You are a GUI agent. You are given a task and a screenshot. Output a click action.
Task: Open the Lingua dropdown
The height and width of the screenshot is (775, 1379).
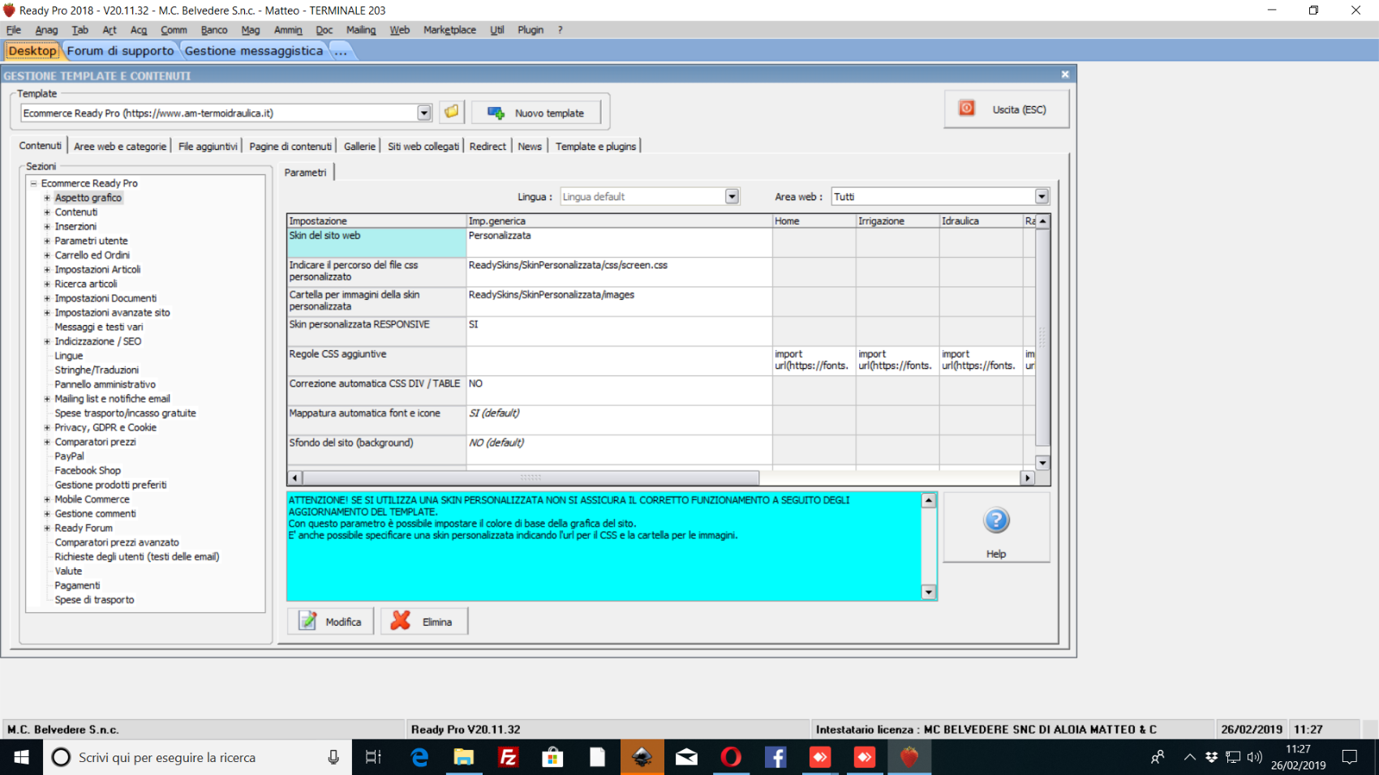(x=732, y=196)
